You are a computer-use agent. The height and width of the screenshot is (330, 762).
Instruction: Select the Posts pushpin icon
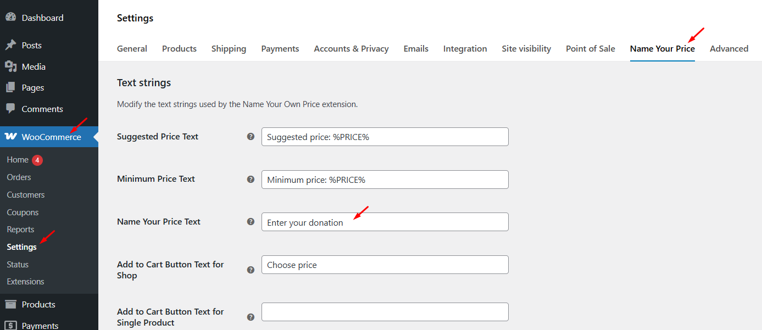pyautogui.click(x=11, y=44)
